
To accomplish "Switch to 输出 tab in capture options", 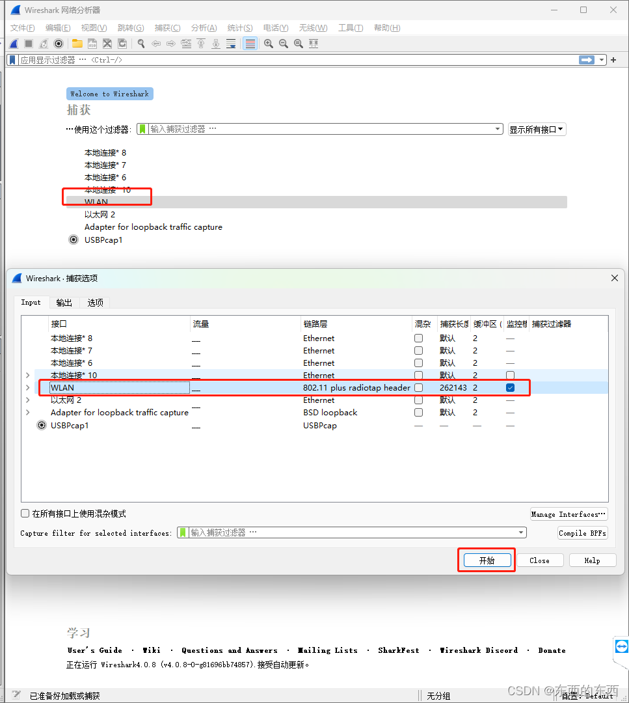I will (x=64, y=303).
